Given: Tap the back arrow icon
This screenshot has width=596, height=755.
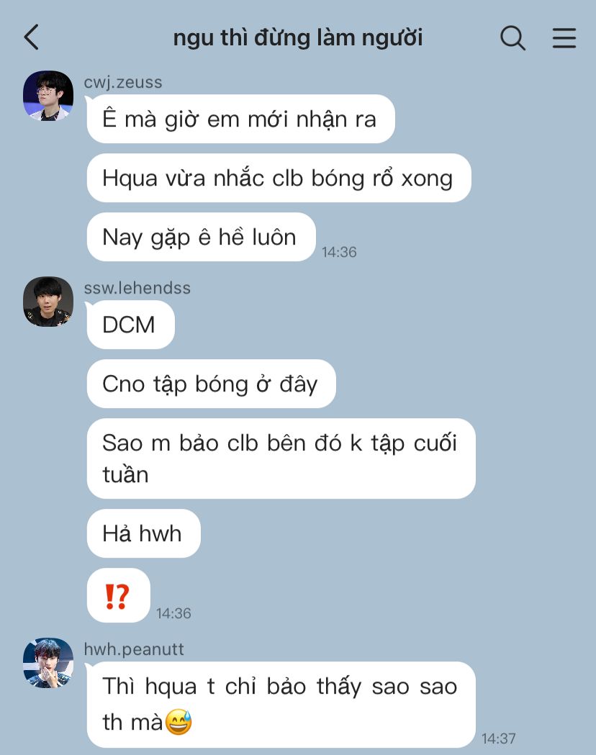Looking at the screenshot, I should coord(31,37).
